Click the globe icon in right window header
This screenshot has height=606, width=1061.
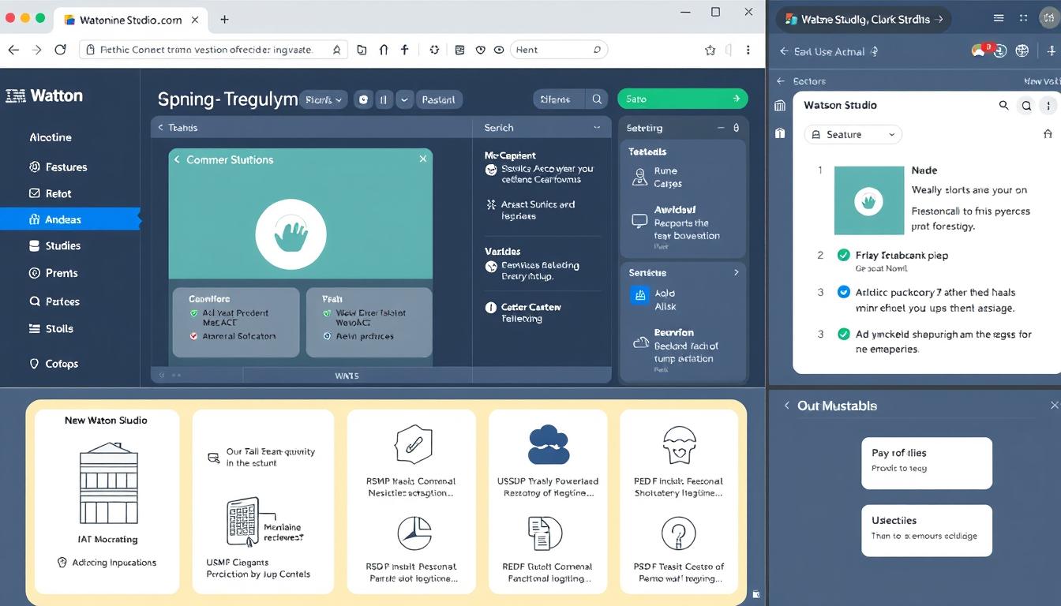pyautogui.click(x=1022, y=50)
